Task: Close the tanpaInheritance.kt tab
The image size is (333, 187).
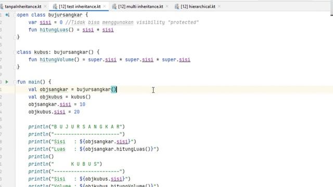Action: point(45,7)
